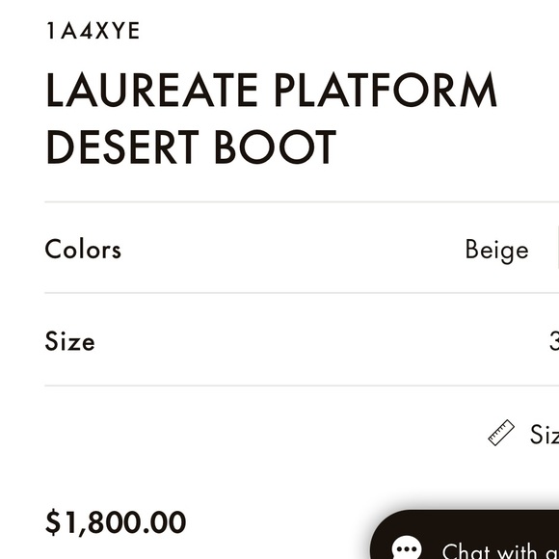Image resolution: width=559 pixels, height=559 pixels.
Task: Click the chat speech bubble icon
Action: click(x=407, y=548)
